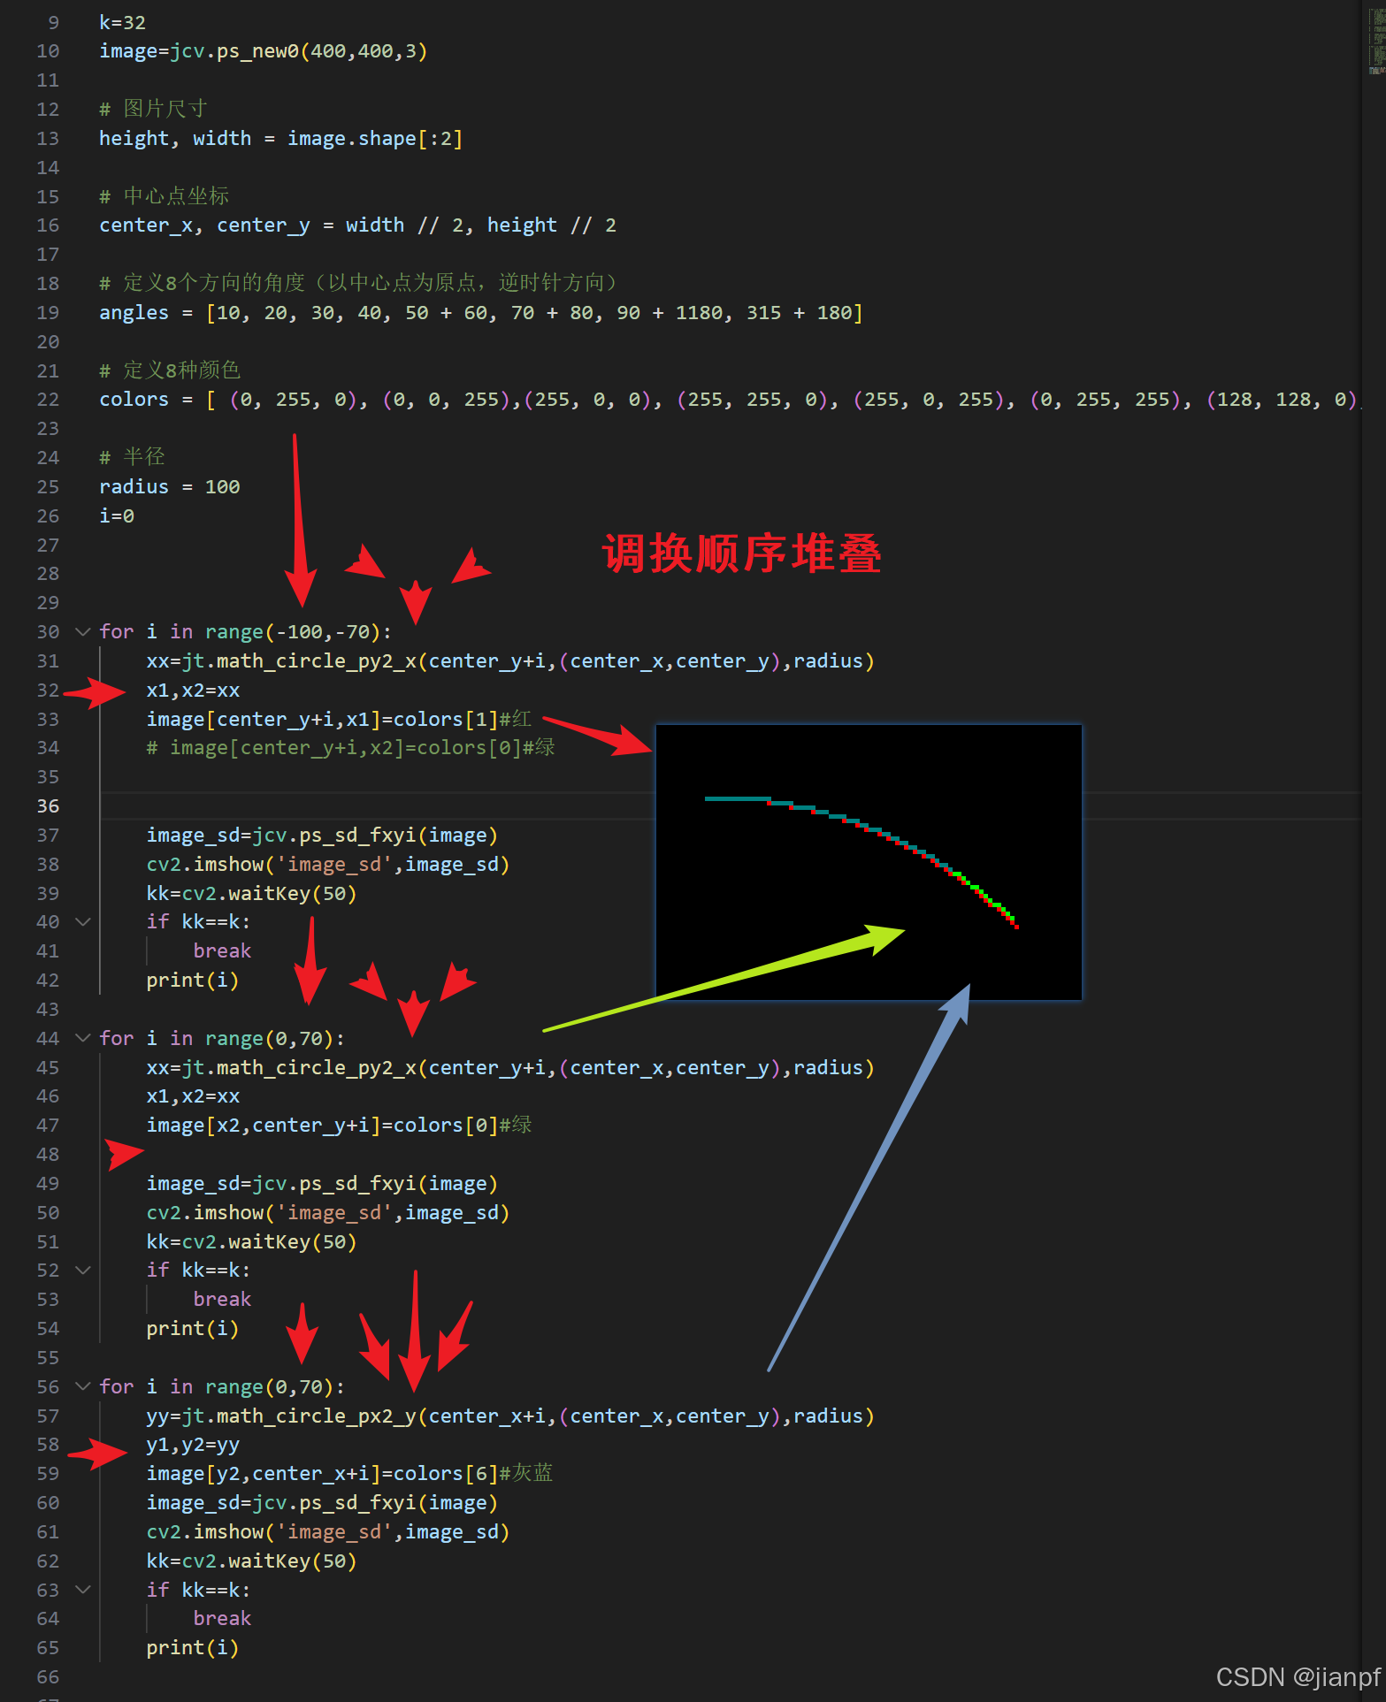Viewport: 1386px width, 1702px height.
Task: Click 'y1,y2=yy' on line 58
Action: (x=193, y=1444)
